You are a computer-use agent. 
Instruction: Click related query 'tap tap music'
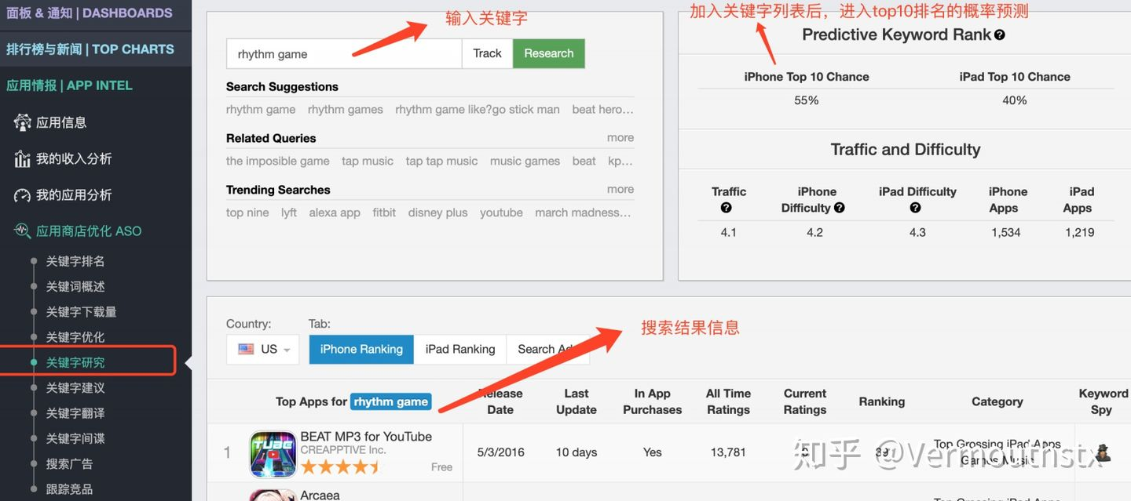tap(441, 161)
